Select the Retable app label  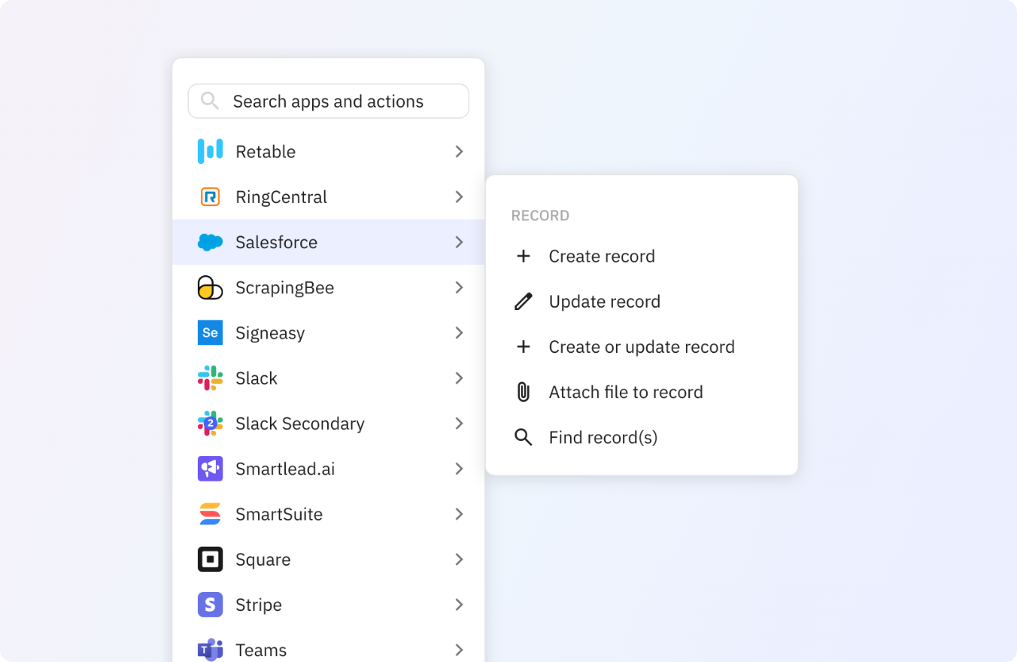(x=266, y=151)
